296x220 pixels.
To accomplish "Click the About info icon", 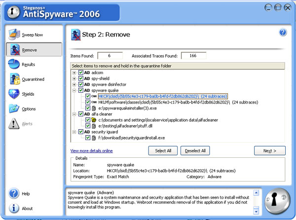I will tap(14, 208).
